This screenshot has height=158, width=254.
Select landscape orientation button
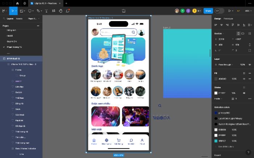pyautogui.click(x=243, y=33)
